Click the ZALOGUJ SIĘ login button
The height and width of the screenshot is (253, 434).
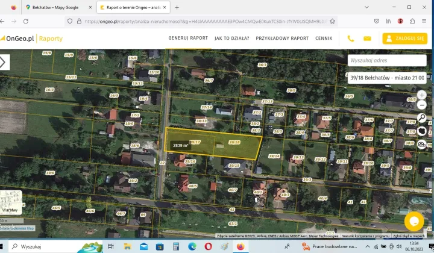[404, 39]
